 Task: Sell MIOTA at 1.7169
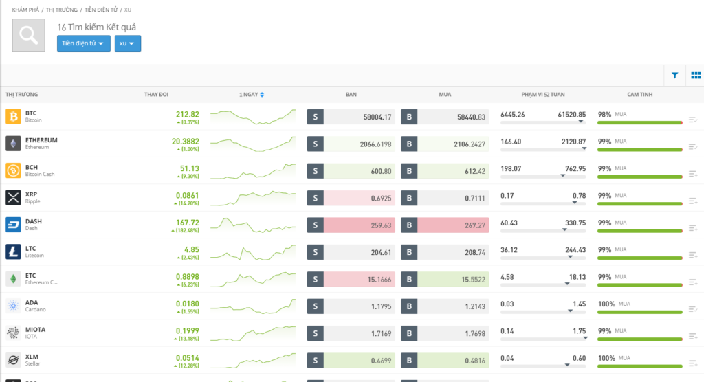(351, 333)
